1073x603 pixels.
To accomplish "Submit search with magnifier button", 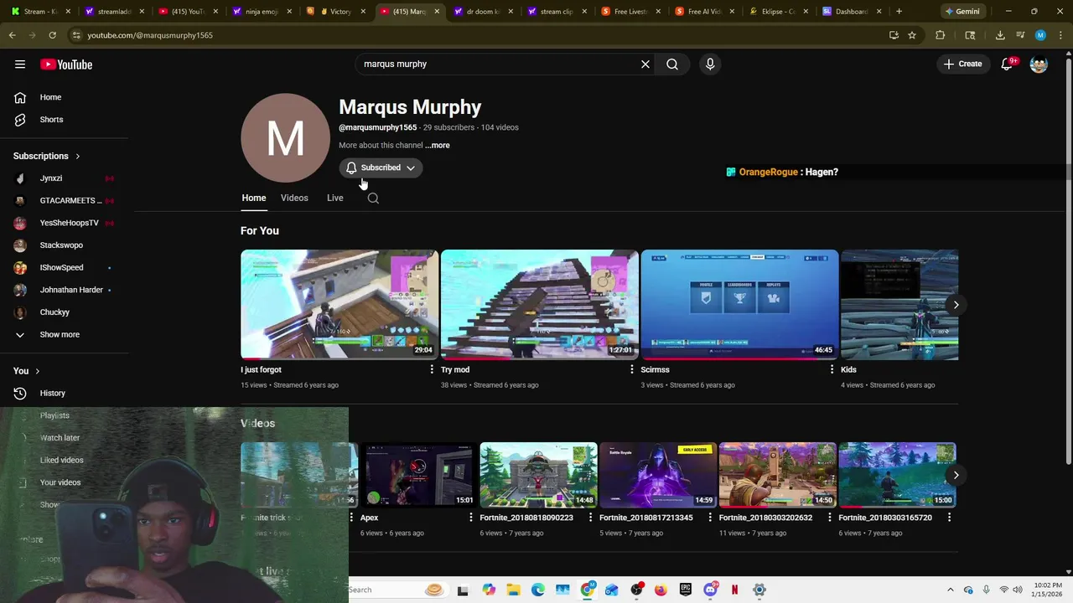I will (x=672, y=64).
